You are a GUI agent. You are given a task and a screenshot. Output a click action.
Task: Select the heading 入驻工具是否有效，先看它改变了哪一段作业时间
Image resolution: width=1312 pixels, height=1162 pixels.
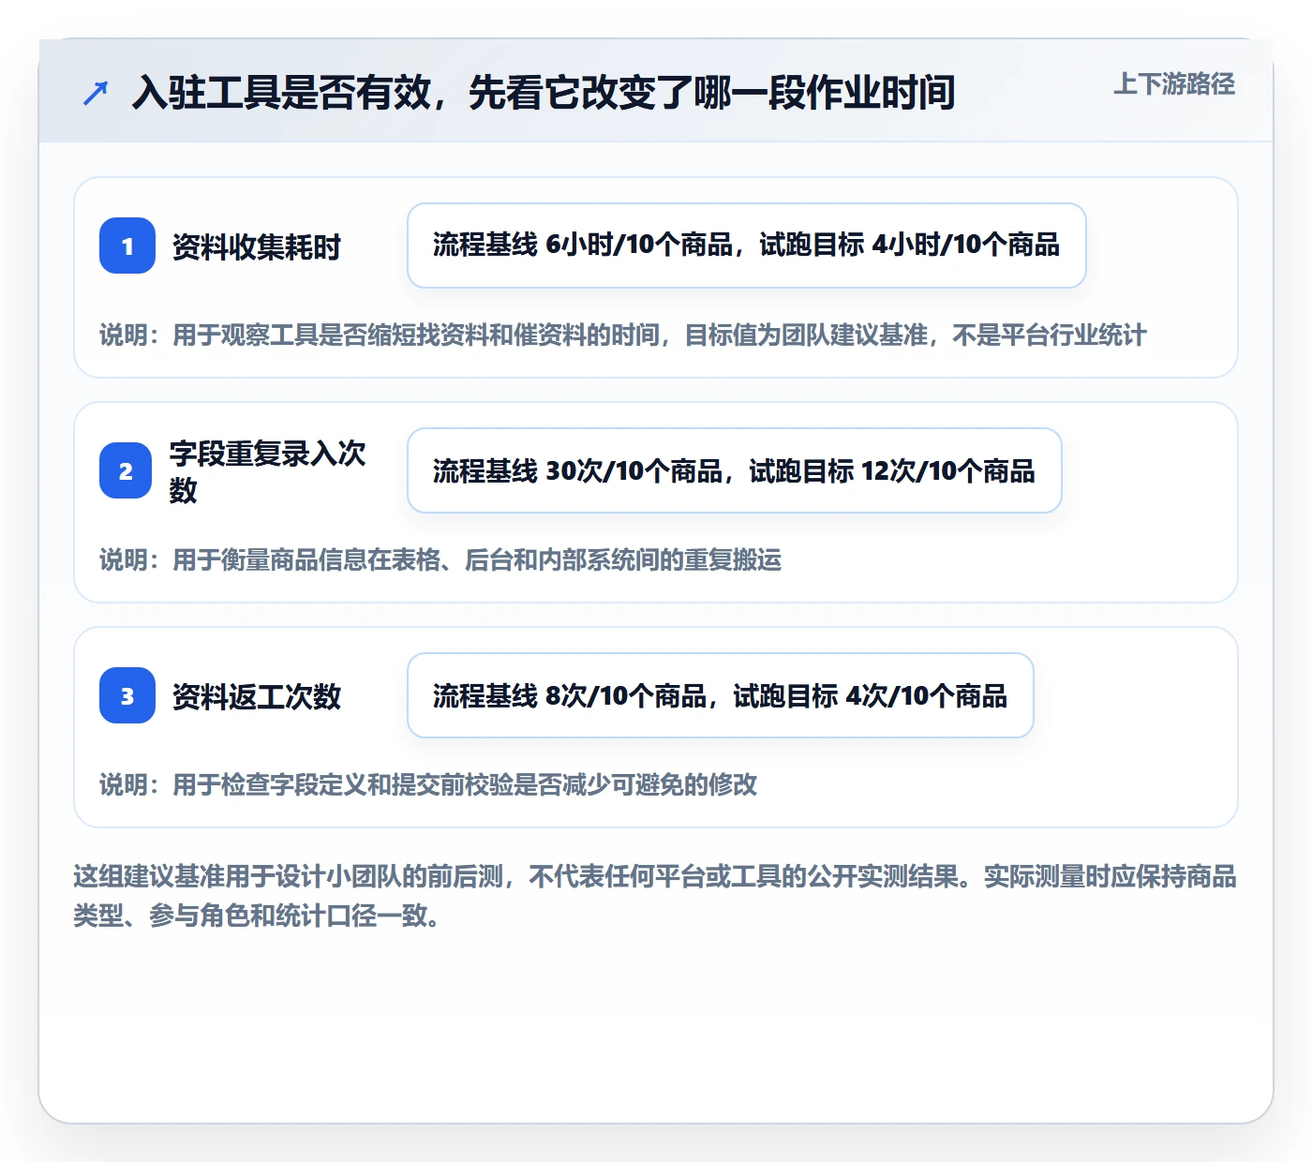pyautogui.click(x=544, y=92)
